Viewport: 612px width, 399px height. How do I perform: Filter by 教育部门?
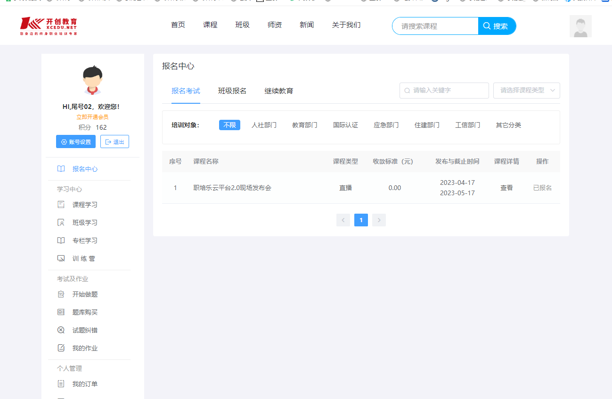(x=305, y=125)
